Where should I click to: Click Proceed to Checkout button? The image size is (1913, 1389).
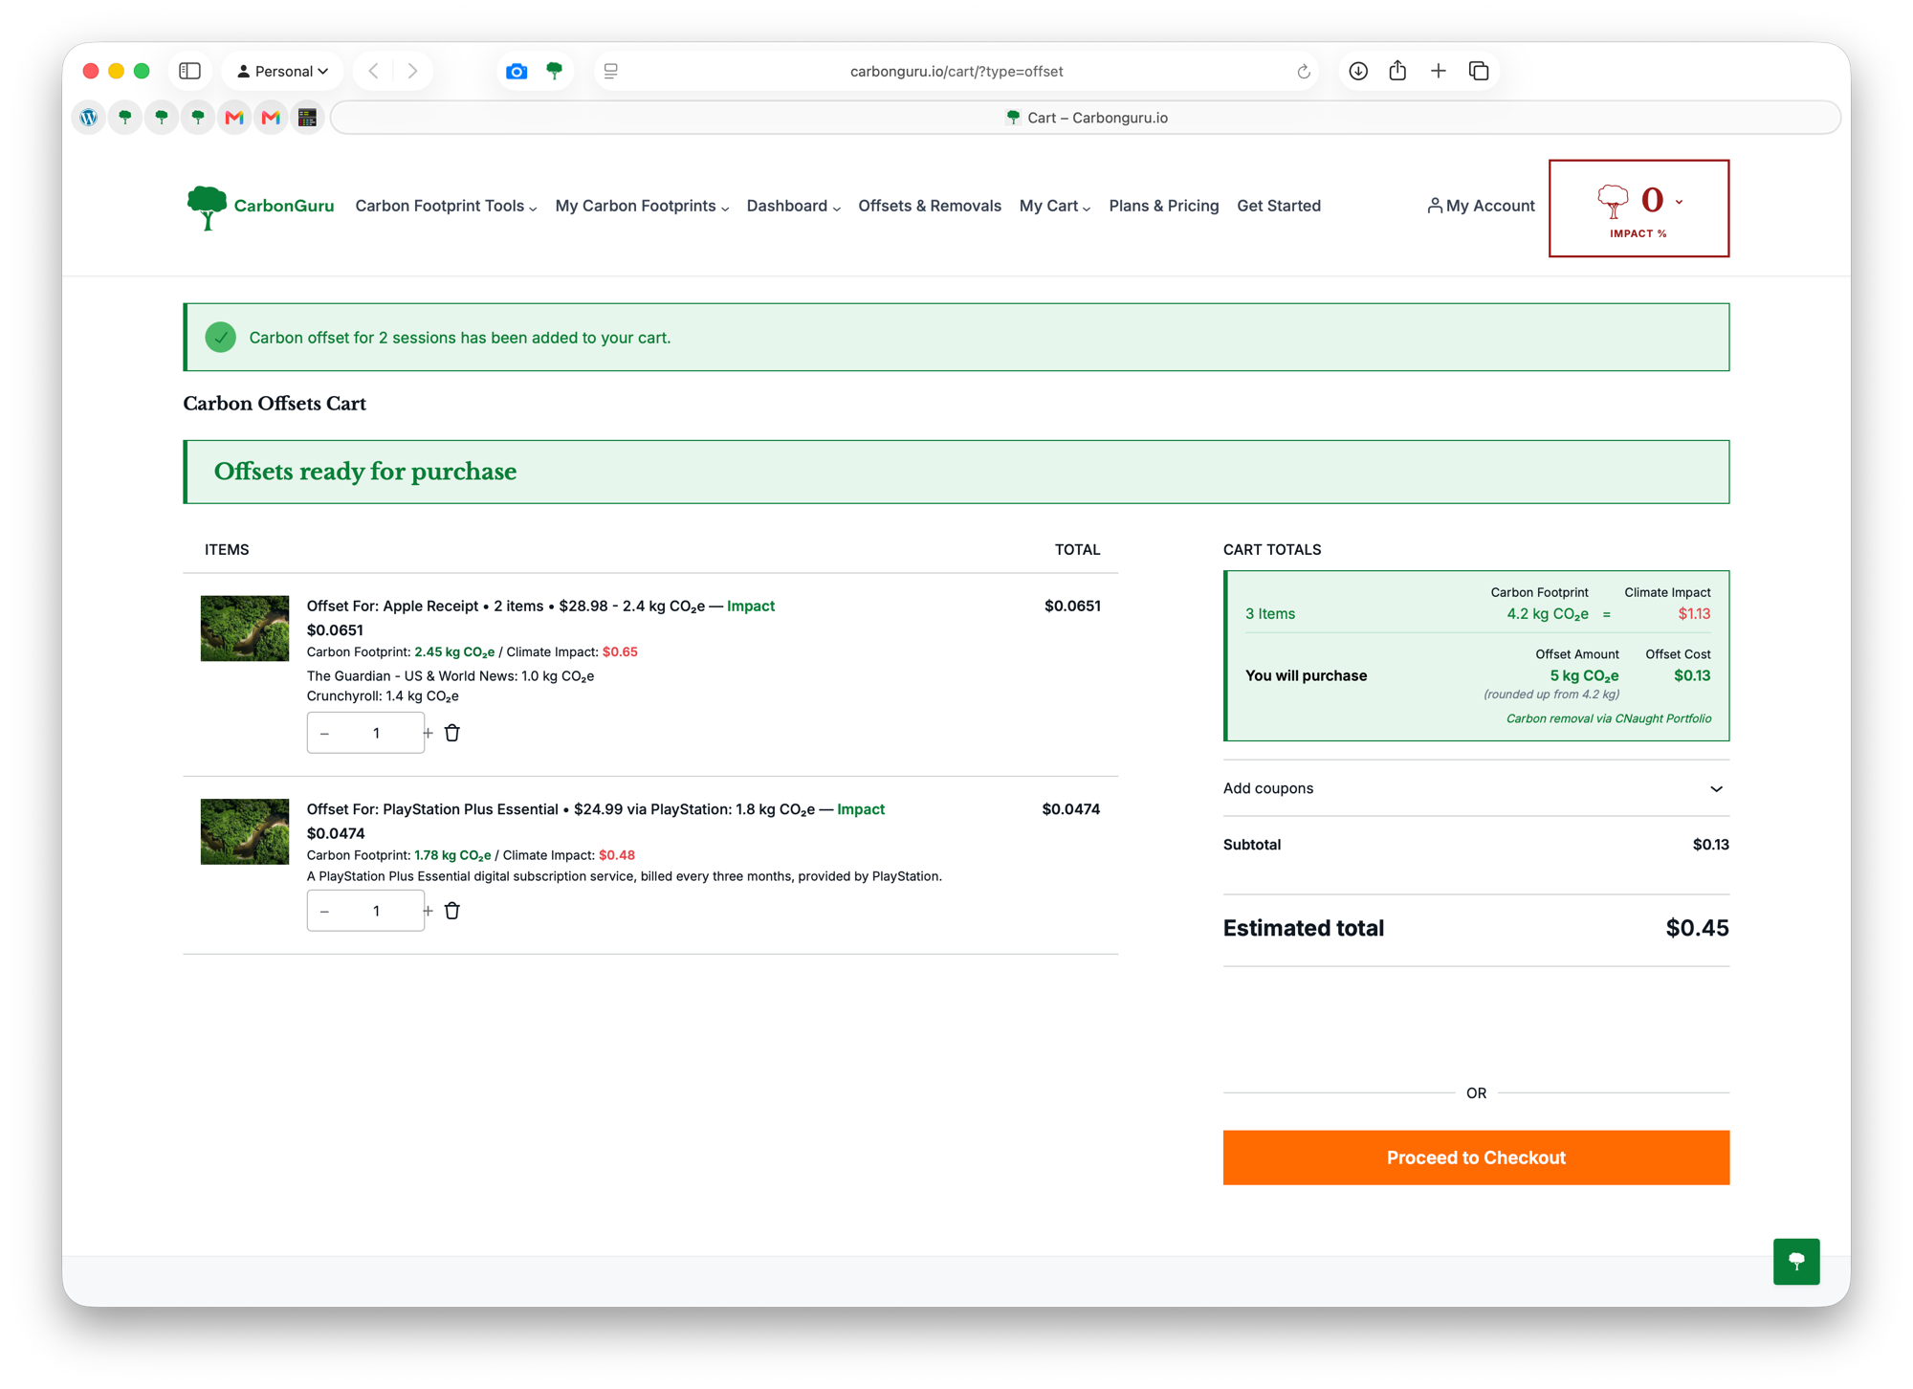(1476, 1157)
